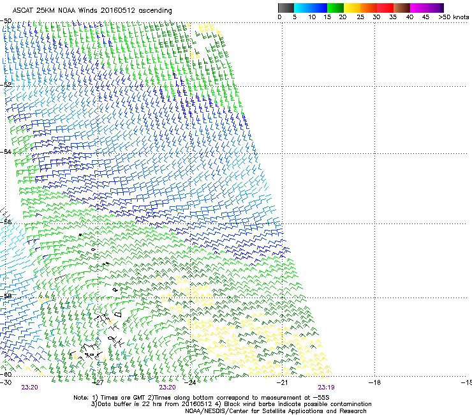Select the orange 25-30 knots legend segment
This screenshot has height=415, width=472.
369,8
